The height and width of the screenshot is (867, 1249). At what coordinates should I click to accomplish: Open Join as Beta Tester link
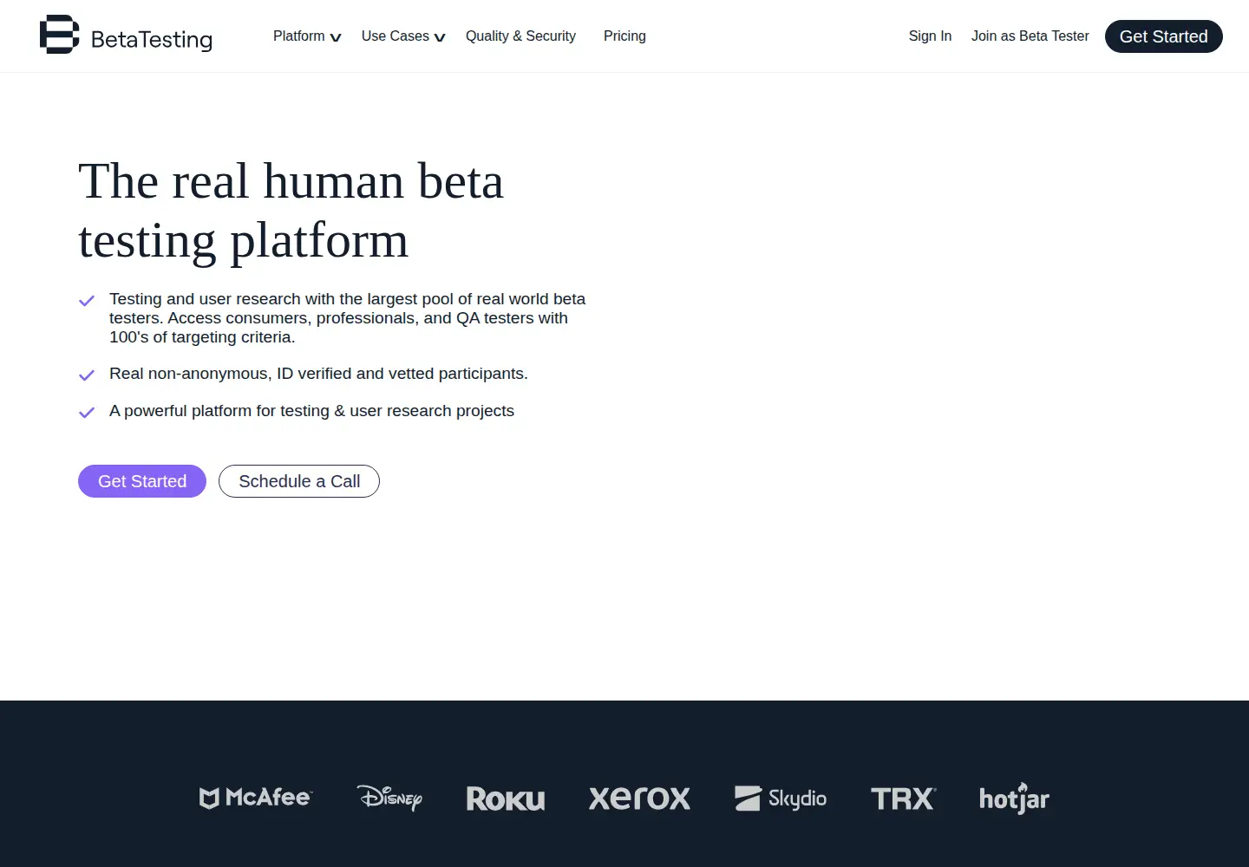click(1030, 36)
